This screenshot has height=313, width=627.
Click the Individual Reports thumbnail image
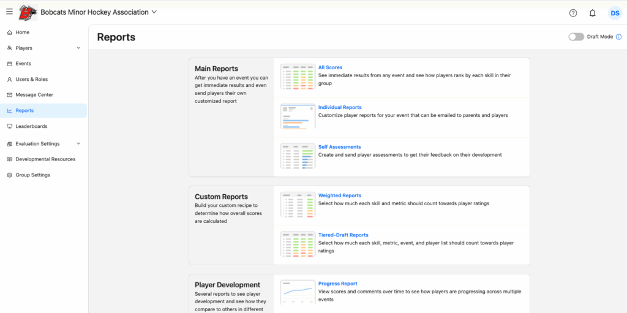pos(298,116)
